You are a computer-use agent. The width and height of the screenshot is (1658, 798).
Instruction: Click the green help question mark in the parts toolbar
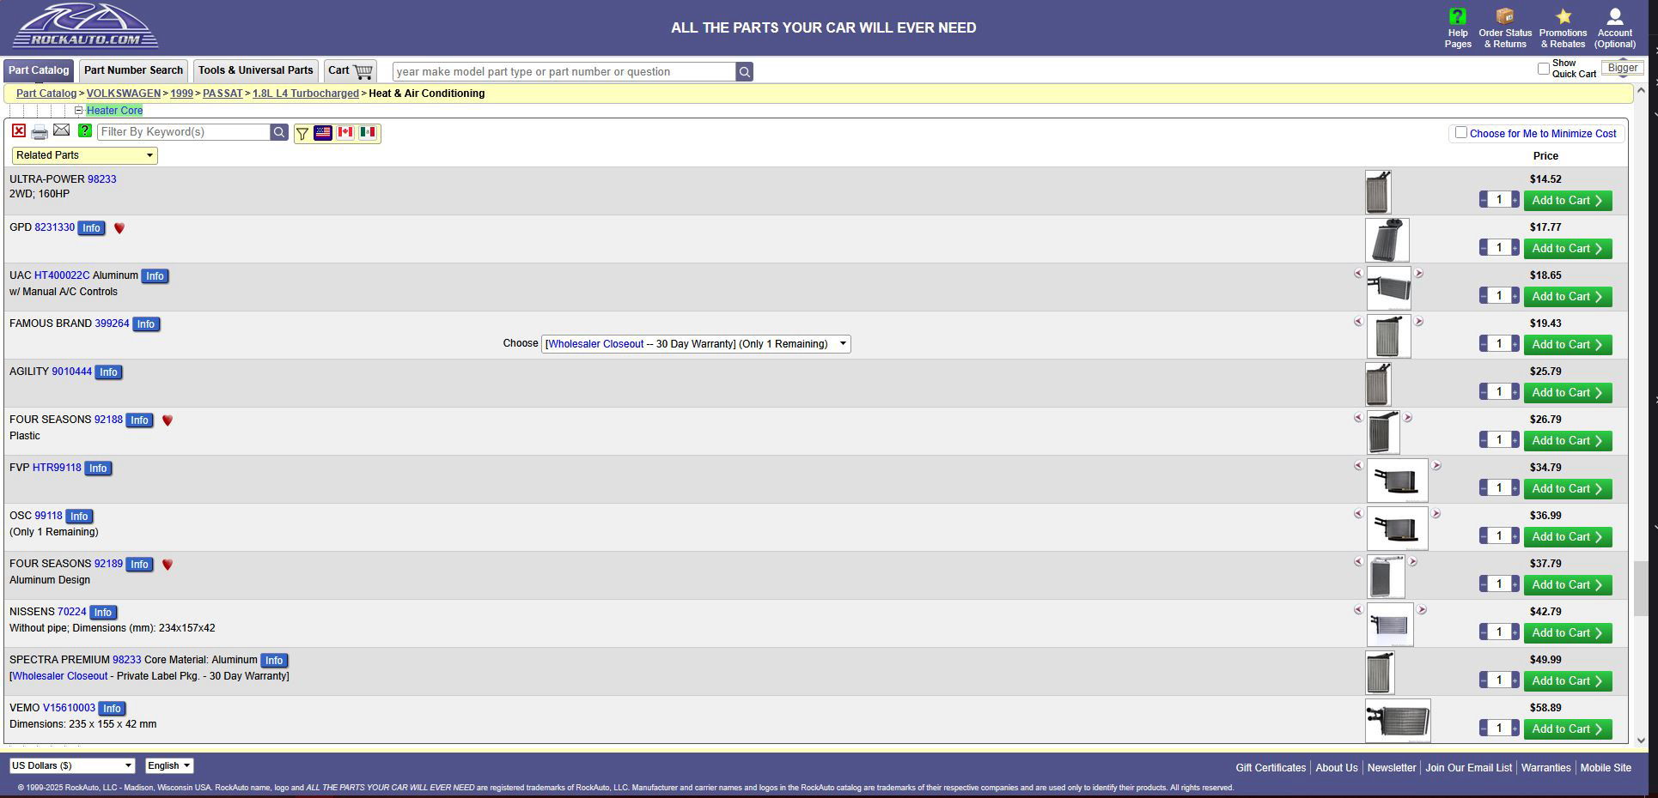pos(84,130)
